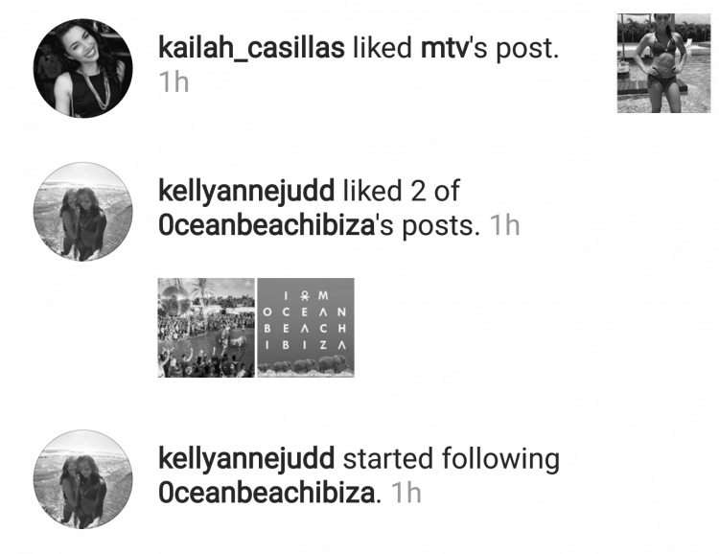Click the word 'posts.' after Oceanbeachibiza's

pyautogui.click(x=441, y=226)
